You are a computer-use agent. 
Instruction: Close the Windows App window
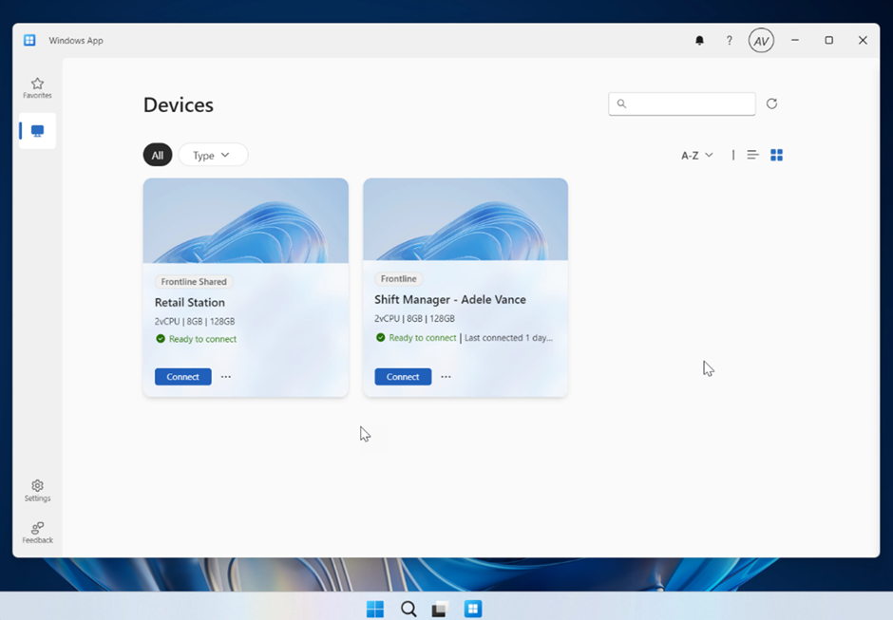pyautogui.click(x=863, y=41)
